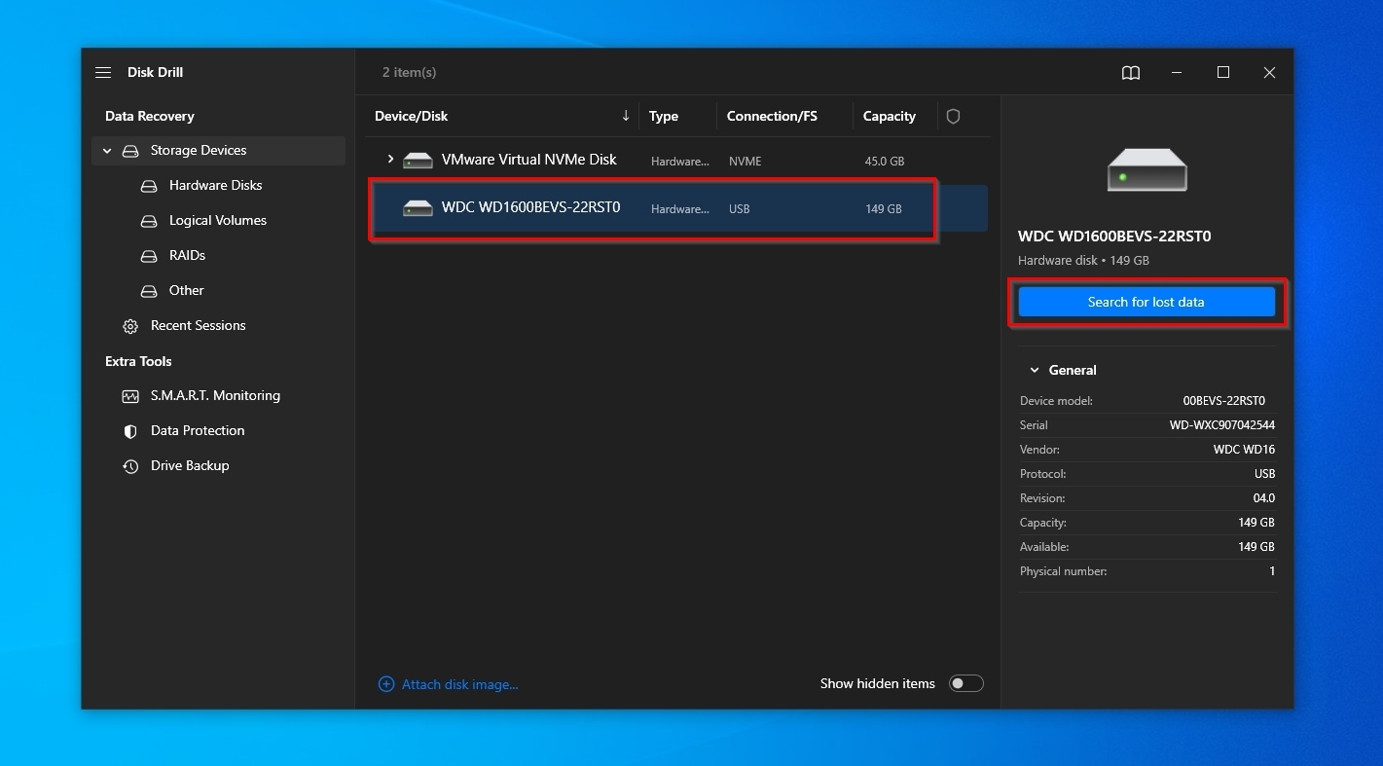Screen dimensions: 1383x766
Task: Sort by the Type column header
Action: (x=664, y=116)
